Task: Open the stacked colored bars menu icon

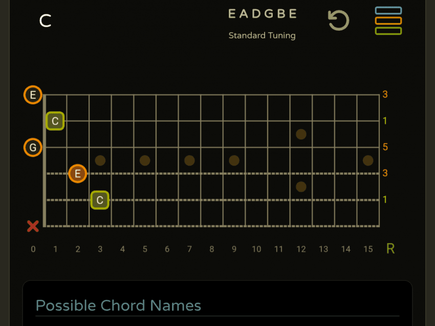Action: (x=388, y=21)
